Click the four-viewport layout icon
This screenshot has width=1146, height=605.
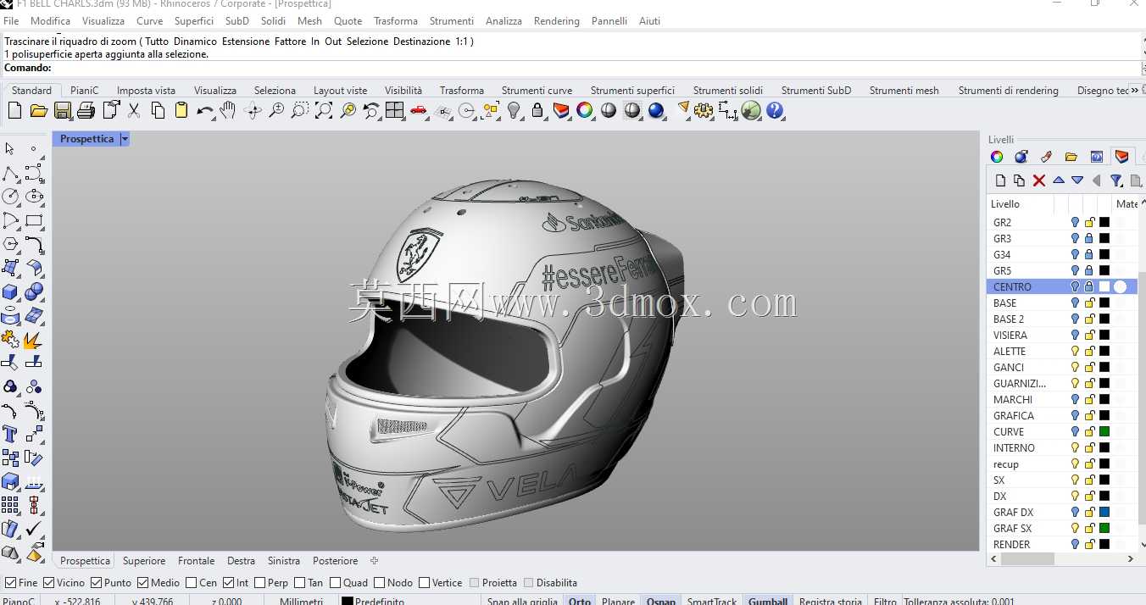394,110
